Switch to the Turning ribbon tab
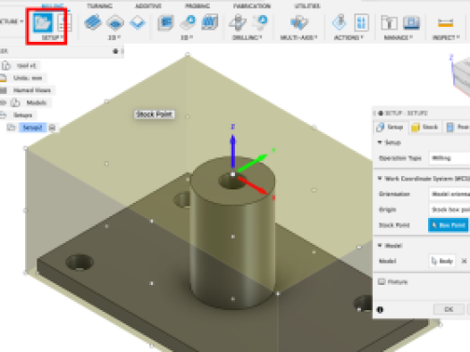The image size is (470, 352). click(x=100, y=6)
